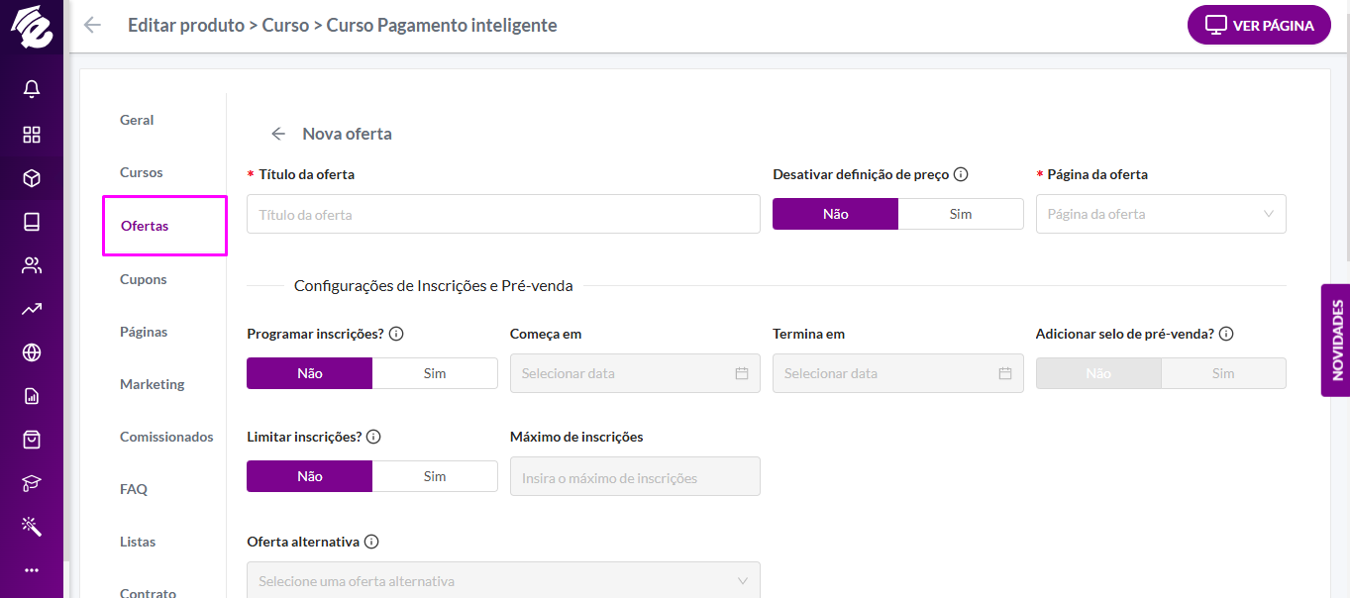Open the dashboard grid icon in sidebar
The height and width of the screenshot is (598, 1350).
point(32,135)
